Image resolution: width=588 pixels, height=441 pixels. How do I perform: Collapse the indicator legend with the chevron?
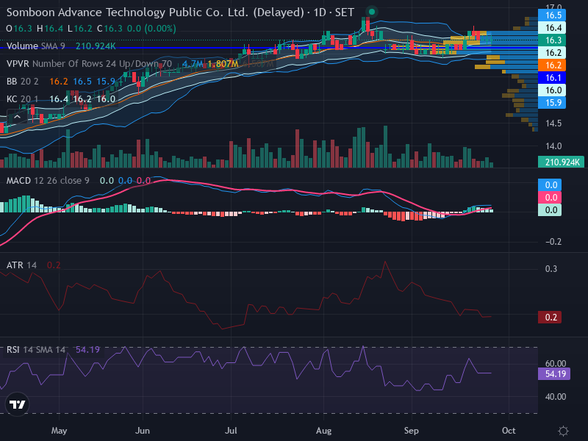(x=17, y=117)
